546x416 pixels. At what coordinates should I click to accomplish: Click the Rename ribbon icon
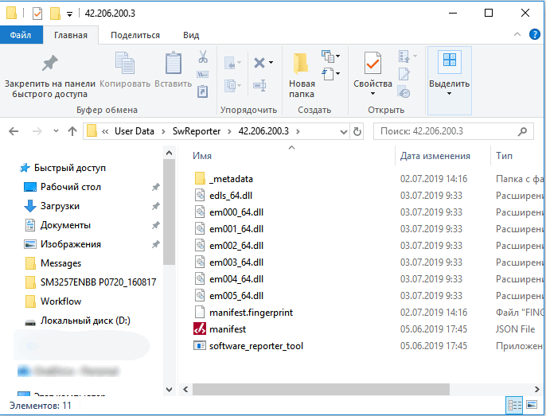coord(259,85)
